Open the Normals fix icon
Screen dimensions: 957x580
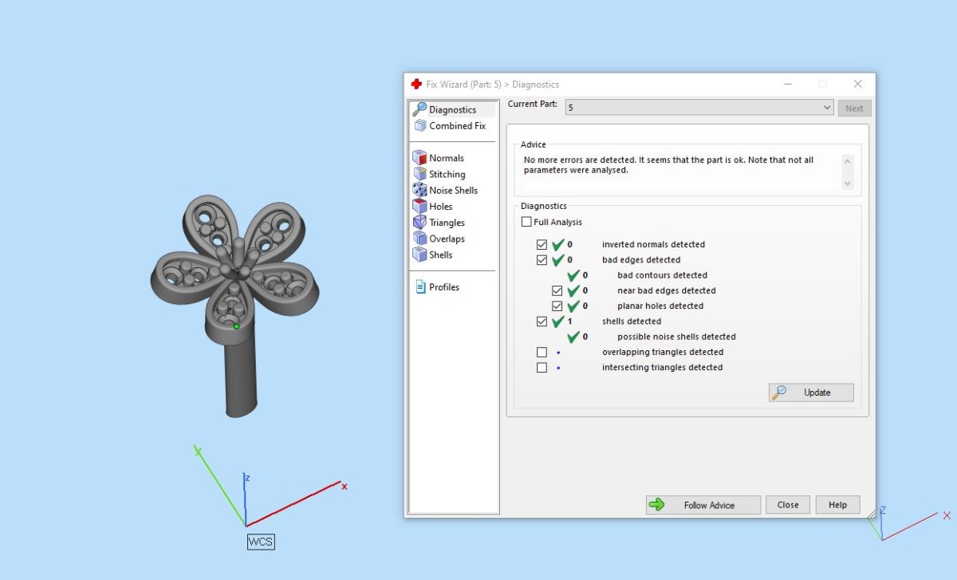pyautogui.click(x=419, y=158)
